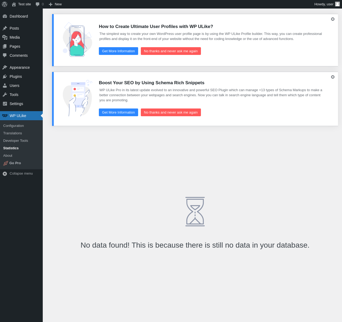342x322 pixels.
Task: Go to Posts
Action: tap(21, 28)
